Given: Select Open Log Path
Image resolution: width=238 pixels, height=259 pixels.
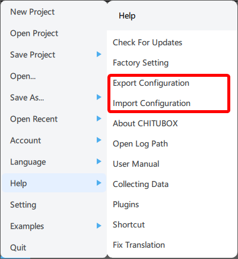Looking at the screenshot, I should 140,143.
